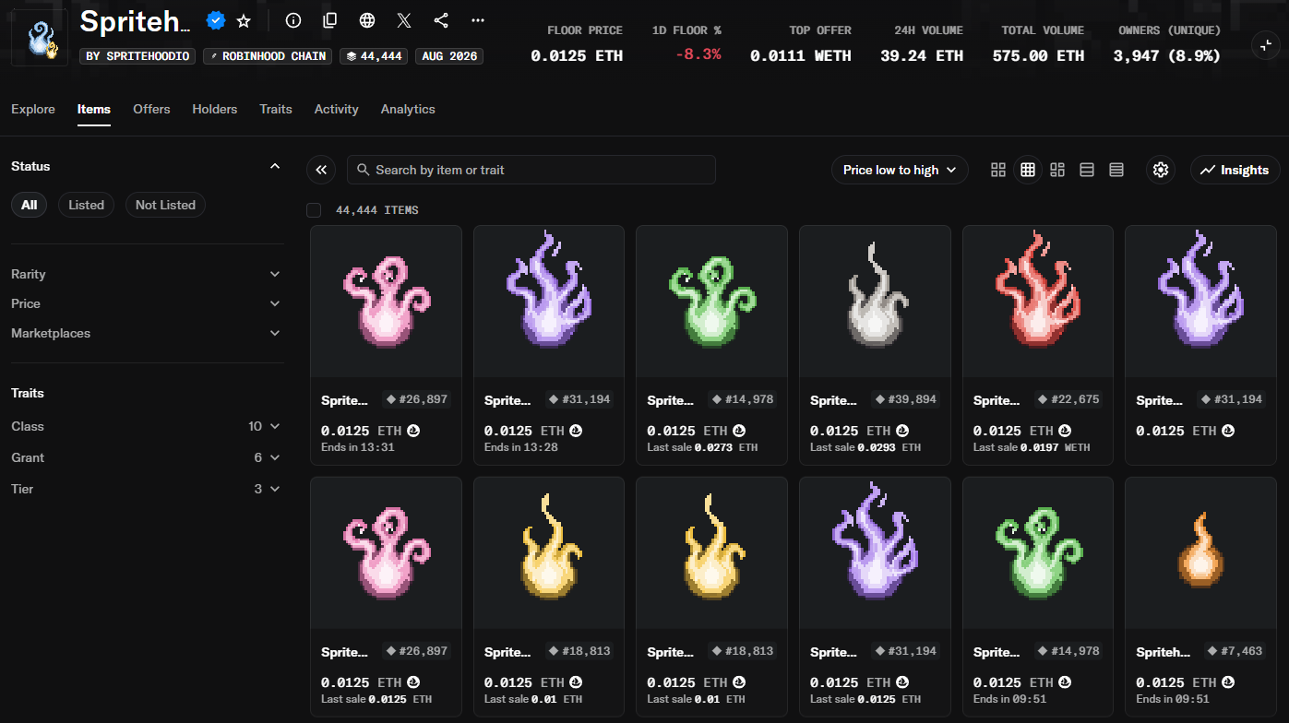Open the Price low to high dropdown
This screenshot has width=1289, height=723.
900,170
